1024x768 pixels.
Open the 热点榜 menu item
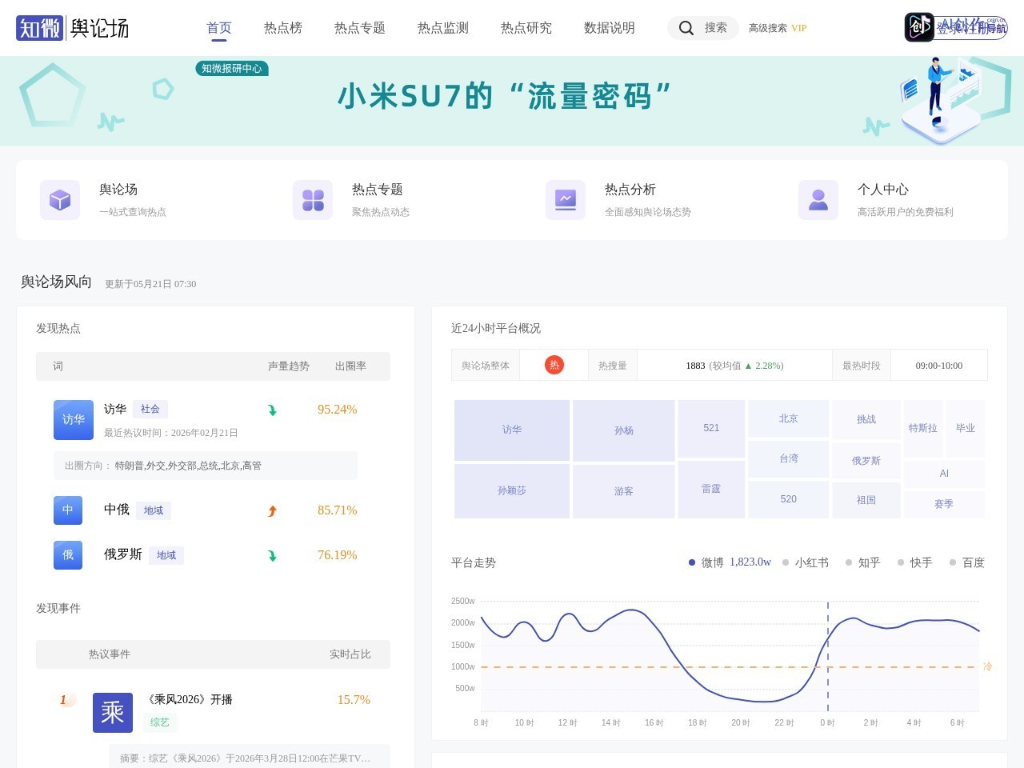(x=283, y=28)
